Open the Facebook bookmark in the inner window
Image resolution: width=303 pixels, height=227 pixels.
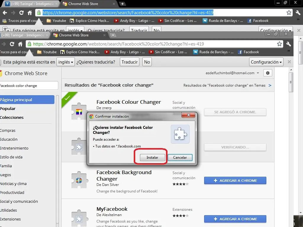click(x=249, y=52)
